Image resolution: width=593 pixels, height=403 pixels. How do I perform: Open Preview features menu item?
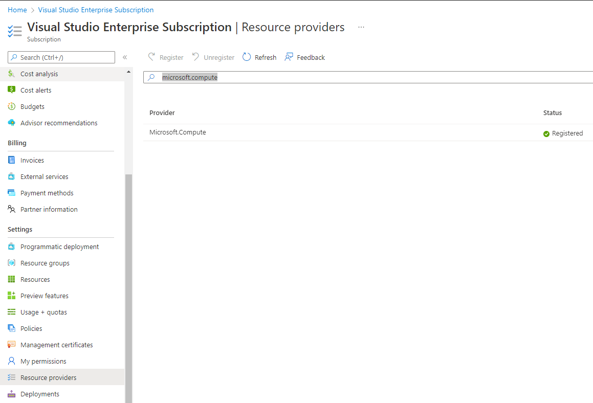tap(62, 296)
